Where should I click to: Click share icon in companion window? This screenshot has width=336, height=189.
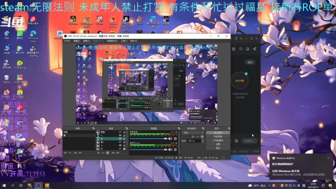(x=255, y=49)
